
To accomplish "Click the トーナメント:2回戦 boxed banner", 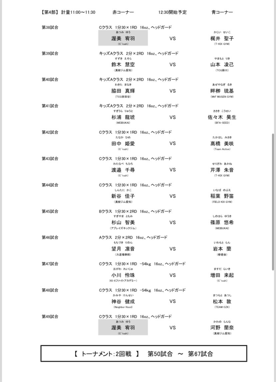I will click(144, 354).
